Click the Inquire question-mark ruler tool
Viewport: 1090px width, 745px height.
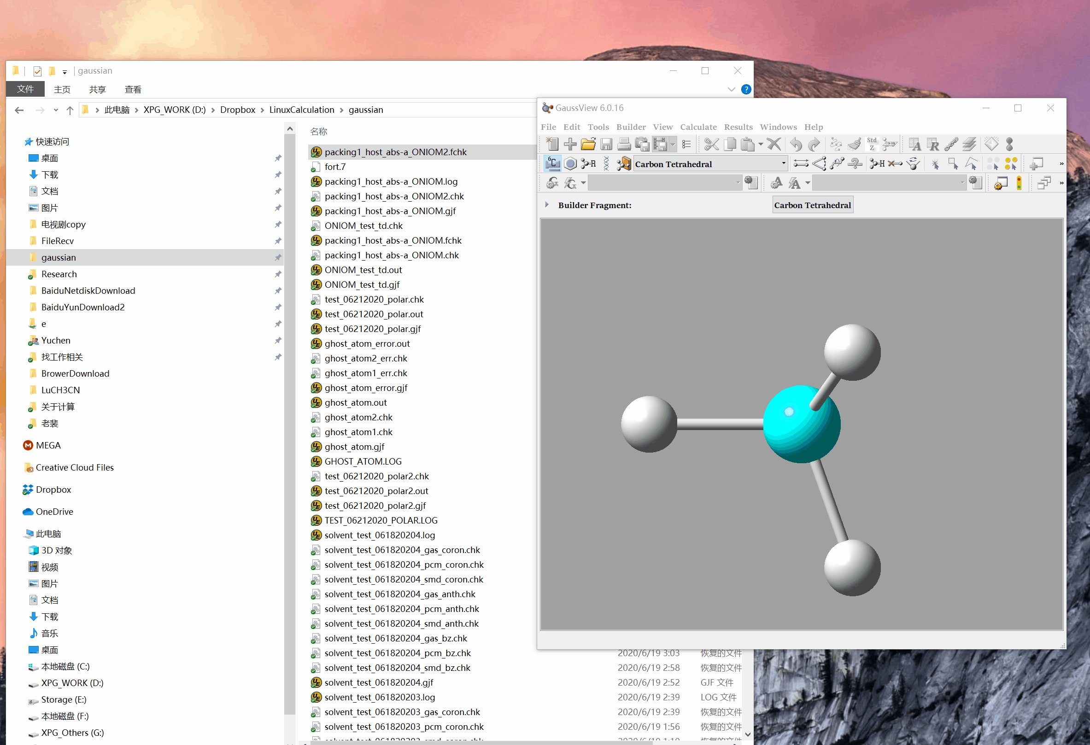pyautogui.click(x=855, y=163)
